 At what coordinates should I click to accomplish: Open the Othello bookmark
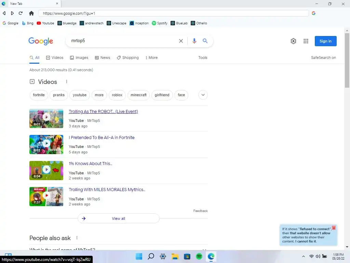(199, 23)
